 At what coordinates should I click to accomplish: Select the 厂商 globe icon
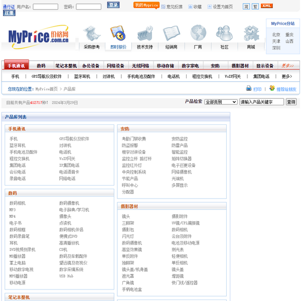198,33
